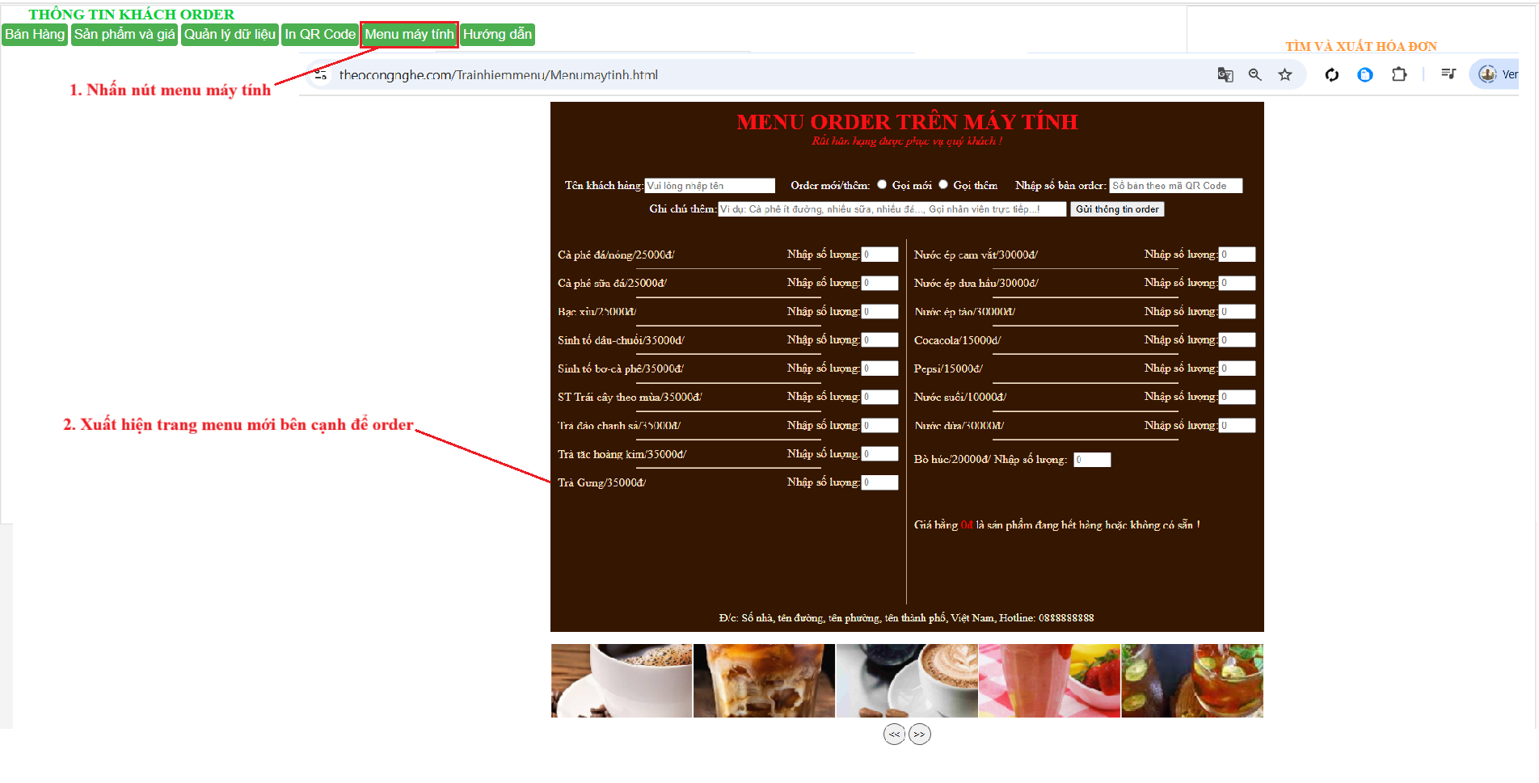Click the latte art coffee thumbnail

tap(907, 680)
